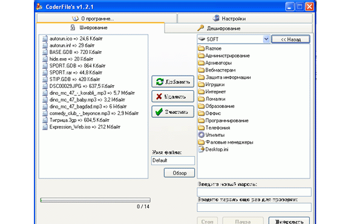The image size is (351, 224).
Task: Click the Обзор browse button
Action: pyautogui.click(x=179, y=173)
